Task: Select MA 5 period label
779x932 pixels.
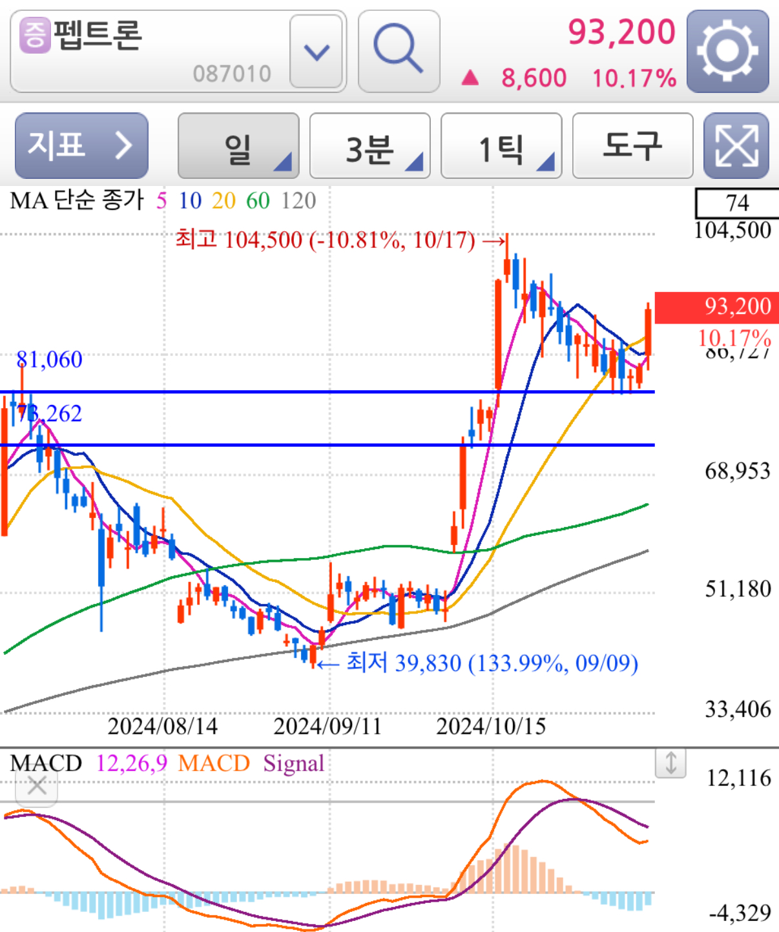Action: tap(161, 201)
